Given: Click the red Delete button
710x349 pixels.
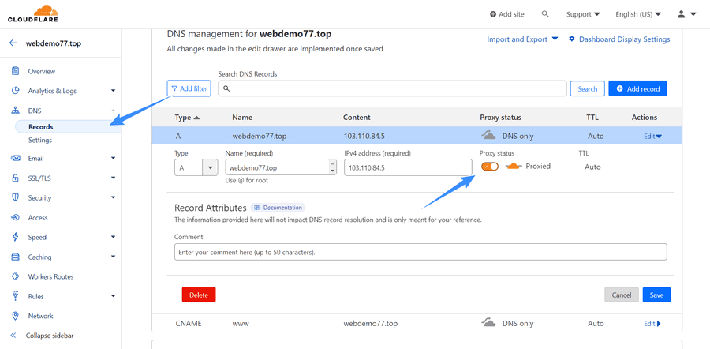Looking at the screenshot, I should tap(199, 295).
